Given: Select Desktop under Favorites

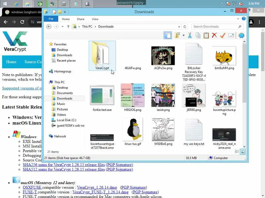Looking at the screenshot, I should pos(62,50).
